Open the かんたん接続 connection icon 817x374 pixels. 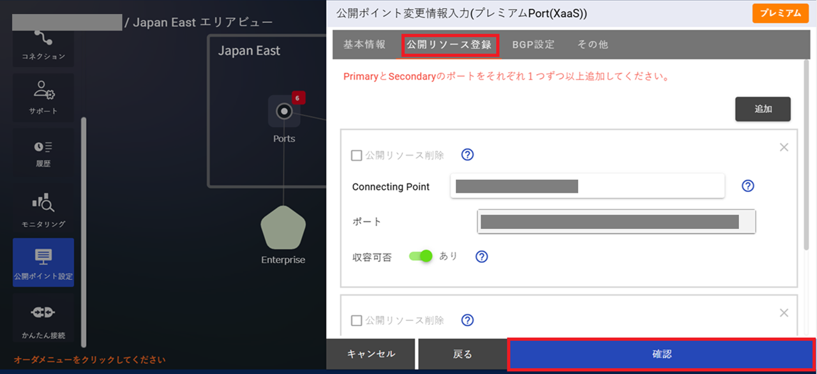pos(43,317)
